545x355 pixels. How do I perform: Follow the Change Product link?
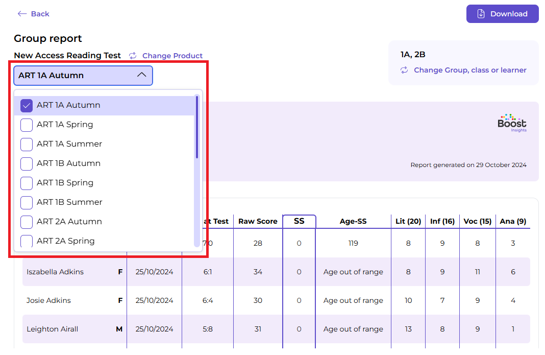point(172,56)
